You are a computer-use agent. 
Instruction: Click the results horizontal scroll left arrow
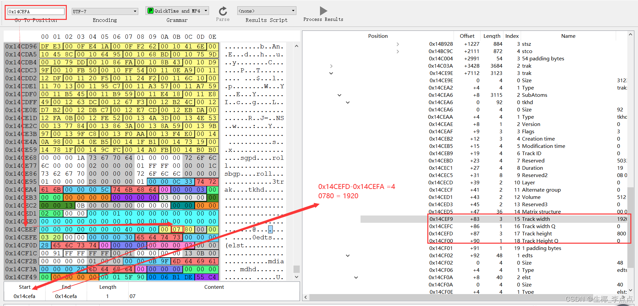[306, 297]
